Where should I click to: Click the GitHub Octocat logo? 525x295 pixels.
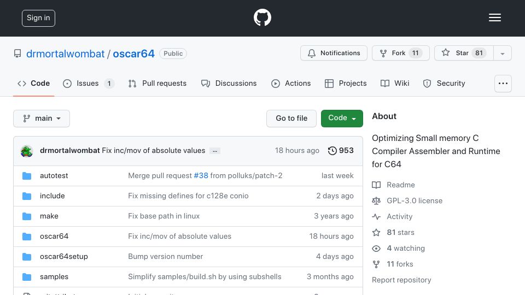pyautogui.click(x=262, y=17)
